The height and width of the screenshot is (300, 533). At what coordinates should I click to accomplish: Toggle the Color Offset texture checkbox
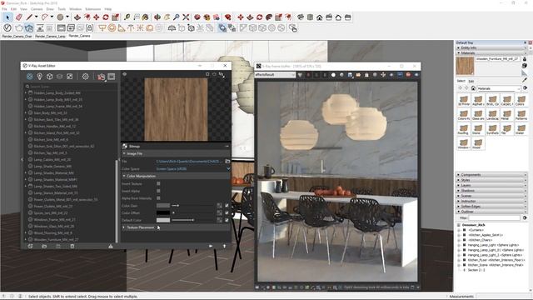227,213
